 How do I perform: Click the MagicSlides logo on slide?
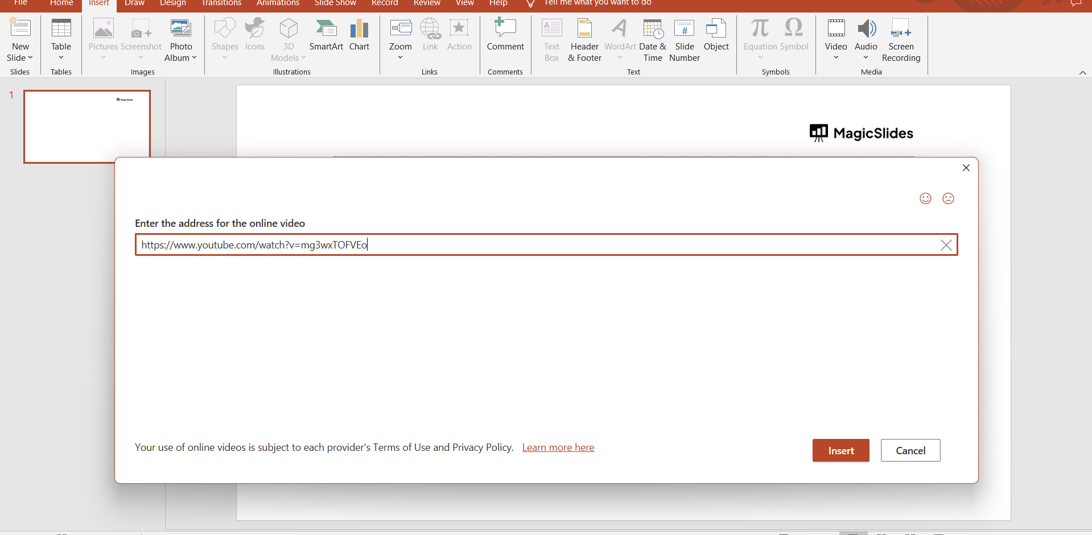pos(861,133)
